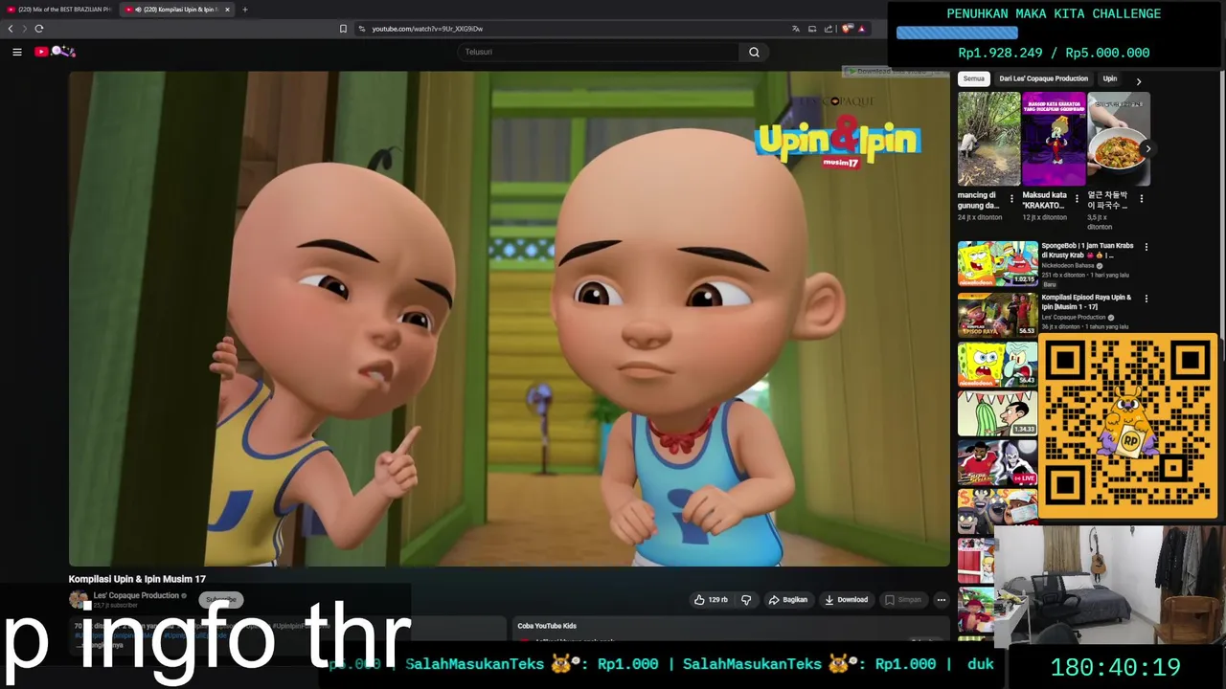Screen dimensions: 1226x689
Task: Open Kompilasi Episod Raya Upin & Ipin title
Action: click(1087, 302)
